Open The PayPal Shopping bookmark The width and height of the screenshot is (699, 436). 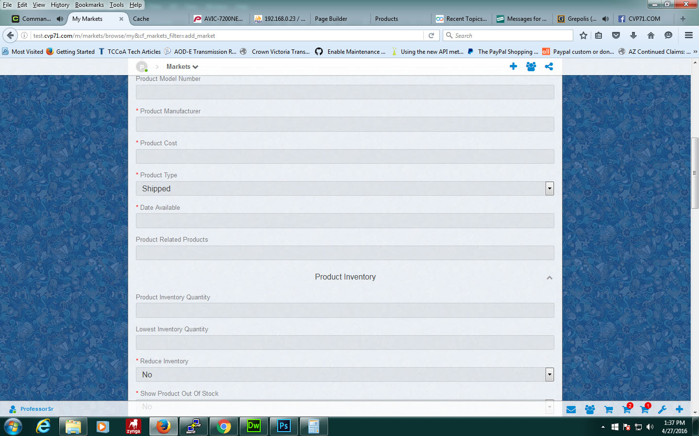click(503, 51)
